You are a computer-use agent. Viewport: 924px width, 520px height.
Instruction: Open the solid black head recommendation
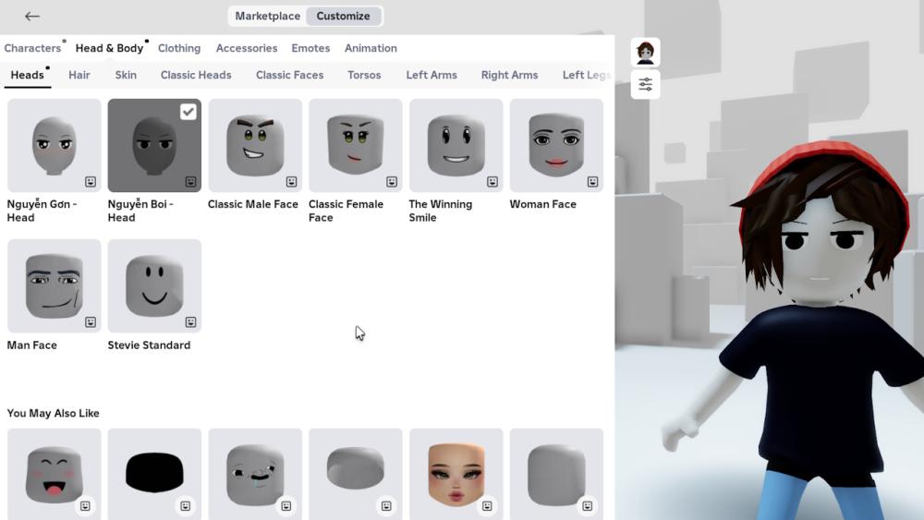pyautogui.click(x=154, y=474)
